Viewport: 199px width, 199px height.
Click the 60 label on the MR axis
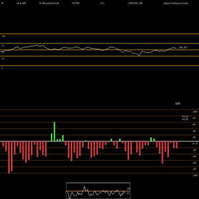[x=194, y=125]
